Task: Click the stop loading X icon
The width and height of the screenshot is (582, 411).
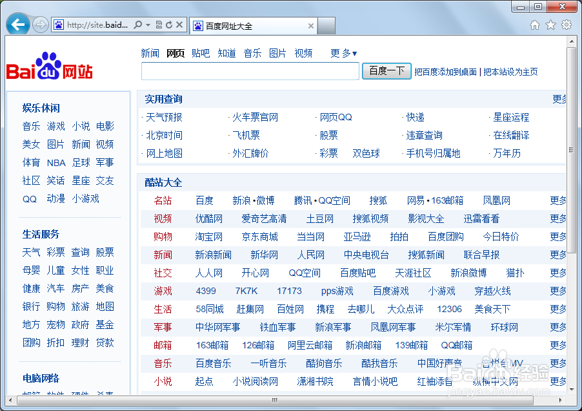Action: [179, 25]
